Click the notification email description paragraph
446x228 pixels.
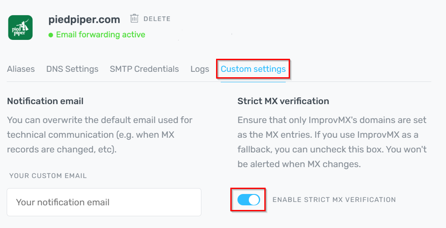100,134
